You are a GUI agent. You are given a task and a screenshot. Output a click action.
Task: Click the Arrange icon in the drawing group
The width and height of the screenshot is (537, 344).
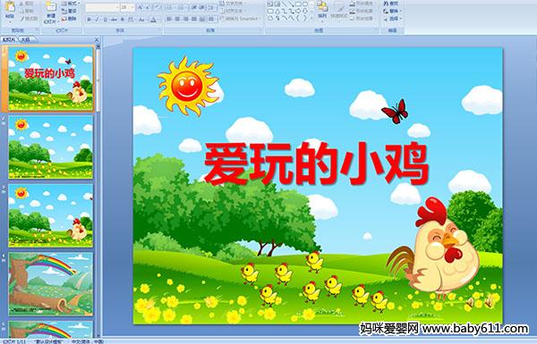pos(322,9)
